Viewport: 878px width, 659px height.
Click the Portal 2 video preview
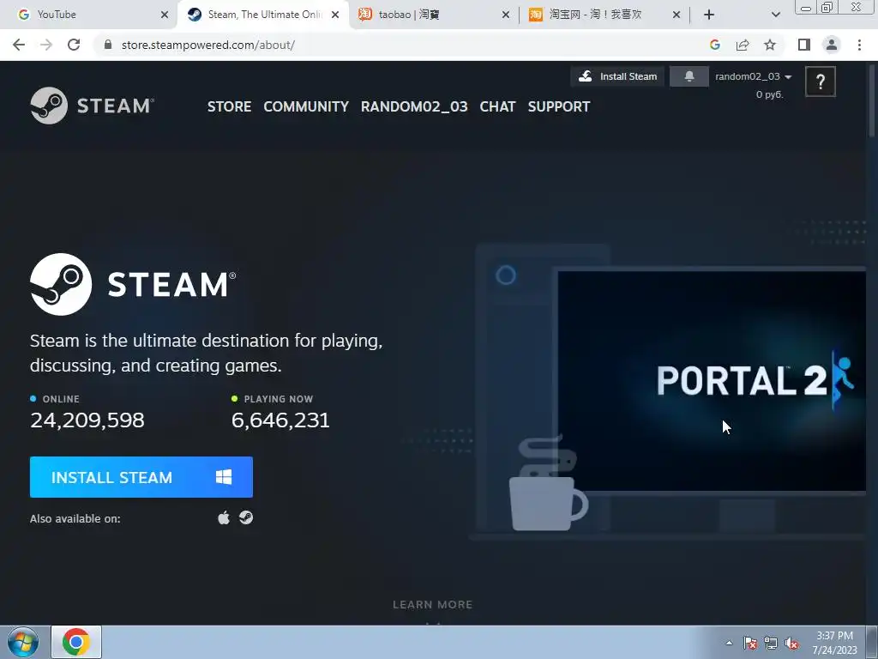point(711,381)
